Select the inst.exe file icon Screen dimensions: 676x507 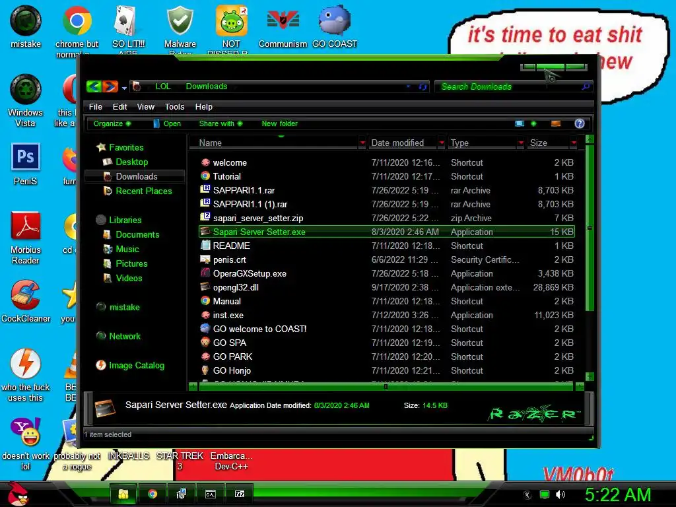205,315
